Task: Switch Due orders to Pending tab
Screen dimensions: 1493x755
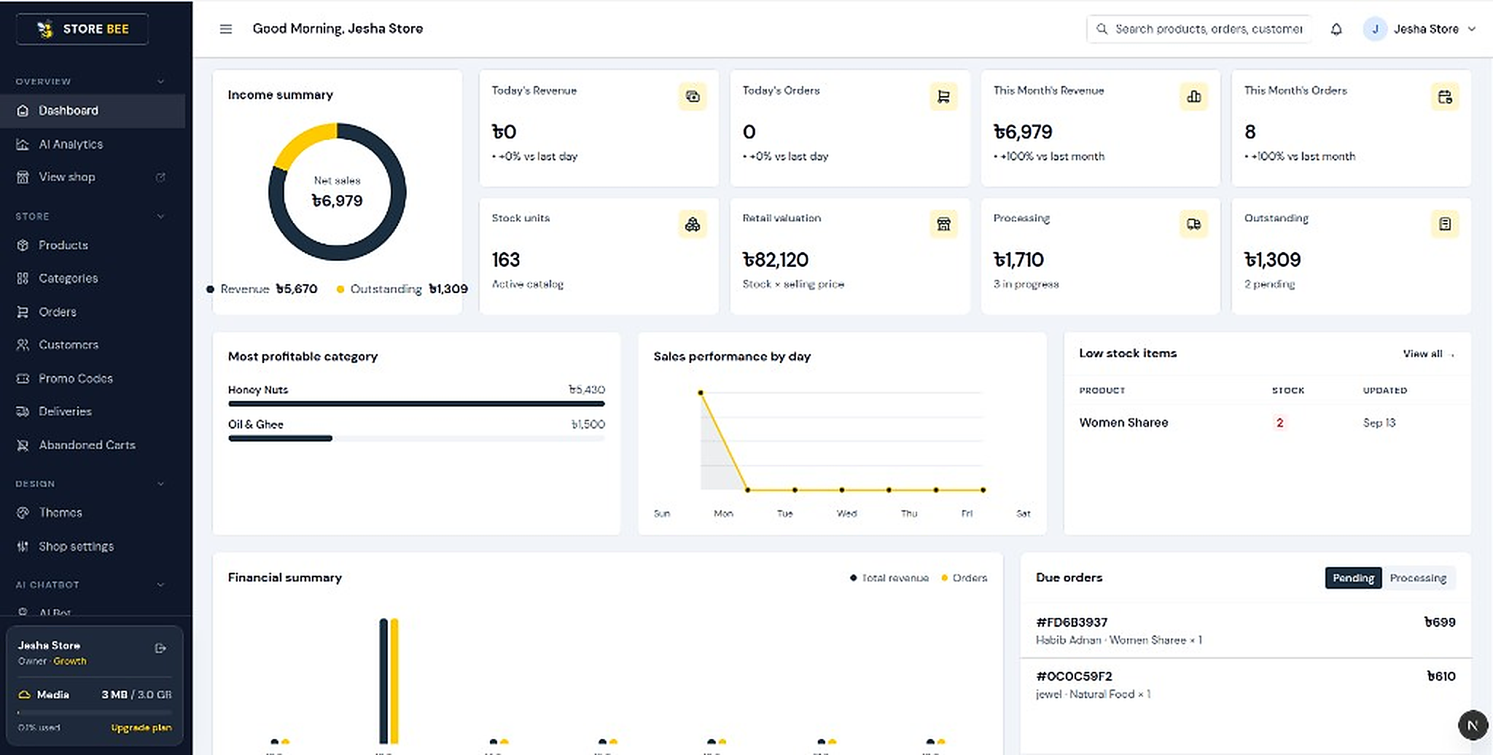Action: pyautogui.click(x=1353, y=578)
